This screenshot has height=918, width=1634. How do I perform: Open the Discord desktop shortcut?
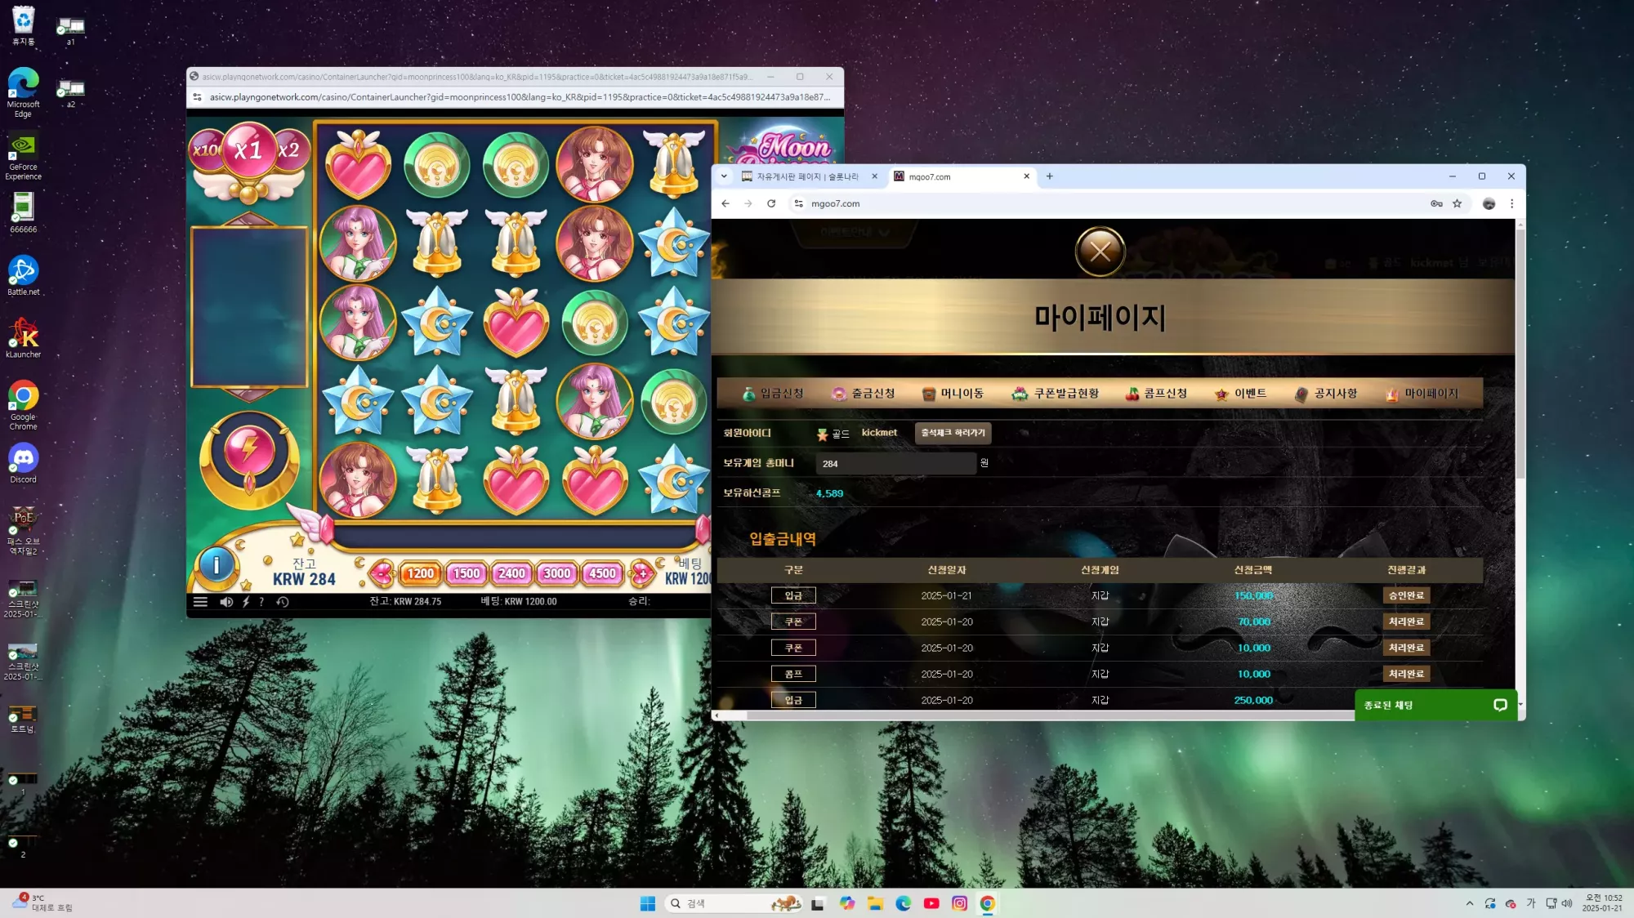pos(24,463)
